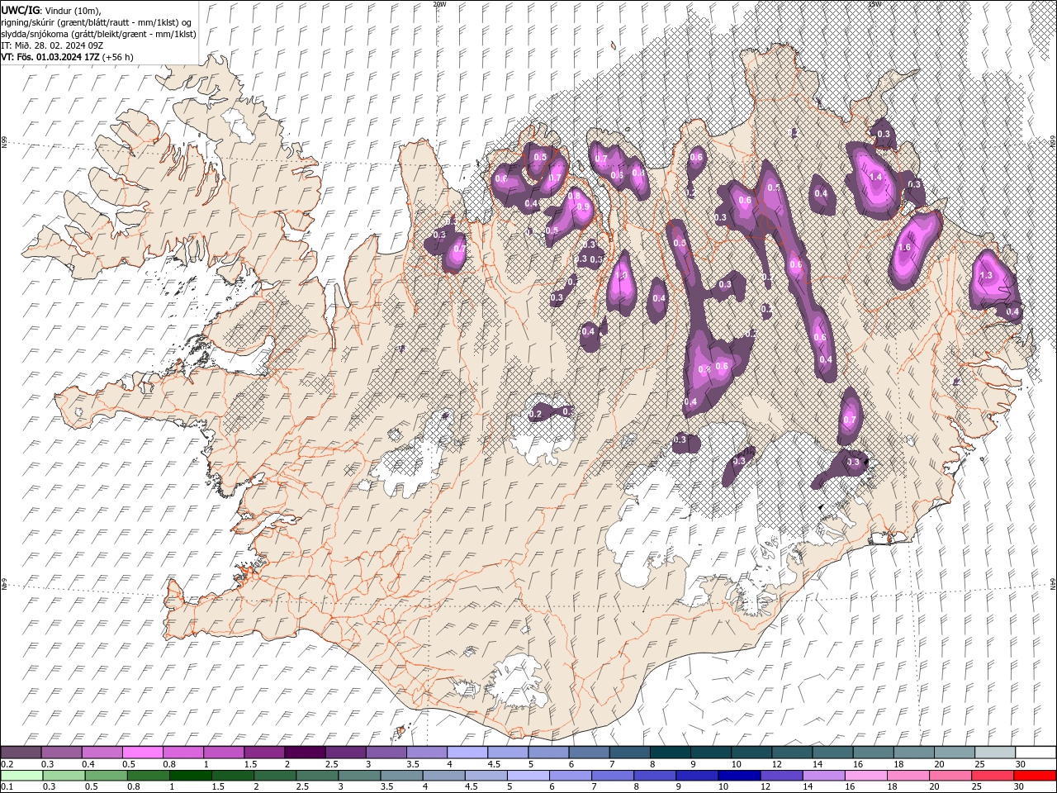
Task: Pick the 16 light pink swatch in lower legend row
Action: [865, 776]
